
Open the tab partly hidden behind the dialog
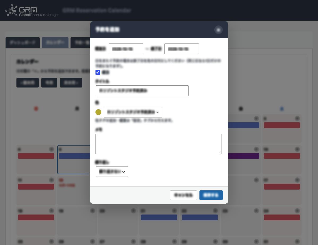coord(81,43)
